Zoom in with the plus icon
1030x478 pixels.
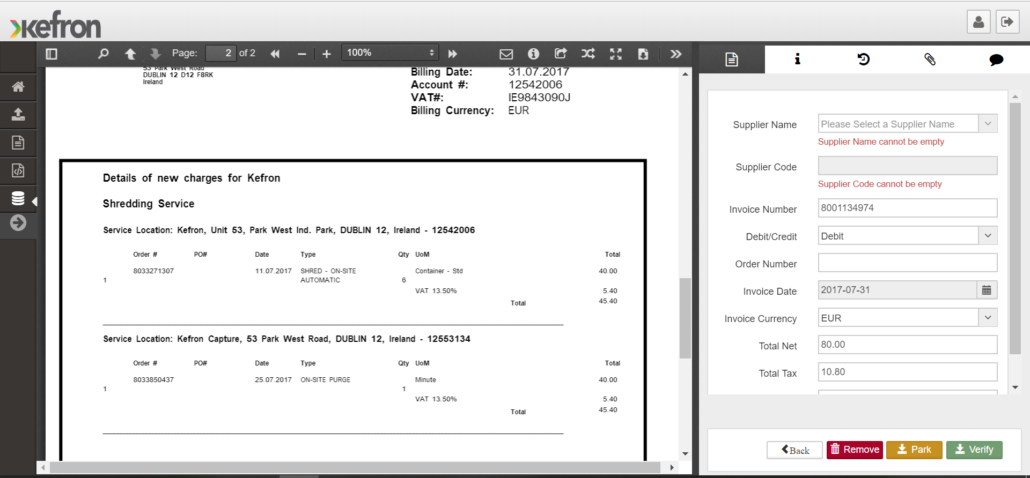coord(326,54)
